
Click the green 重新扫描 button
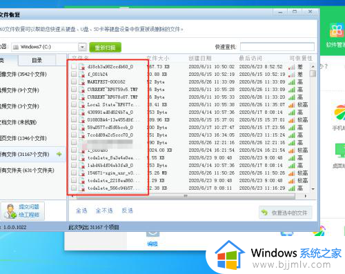pos(105,48)
